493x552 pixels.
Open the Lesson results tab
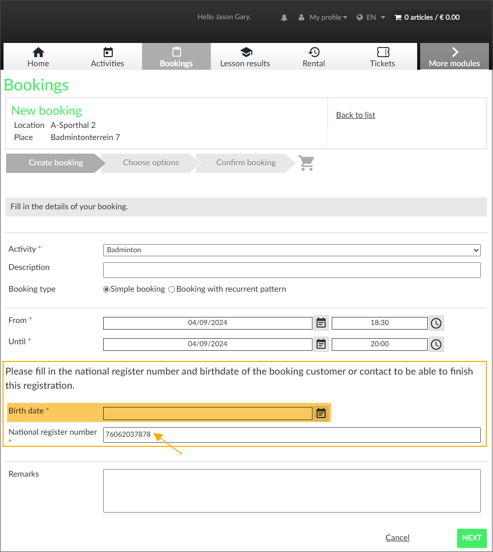click(245, 57)
